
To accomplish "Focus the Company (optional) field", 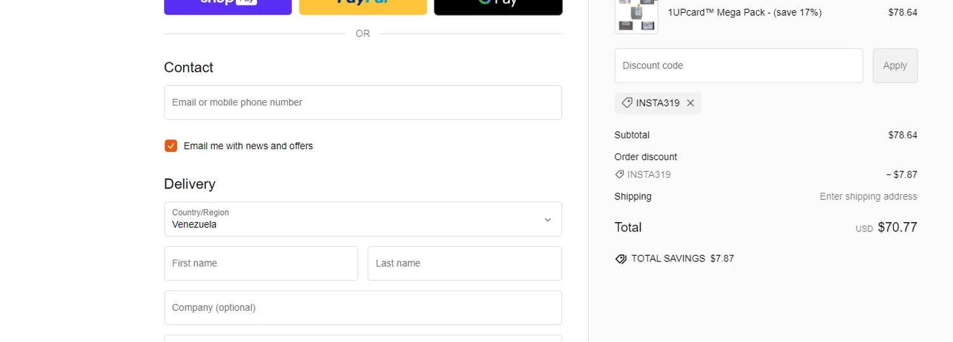I will pos(363,308).
